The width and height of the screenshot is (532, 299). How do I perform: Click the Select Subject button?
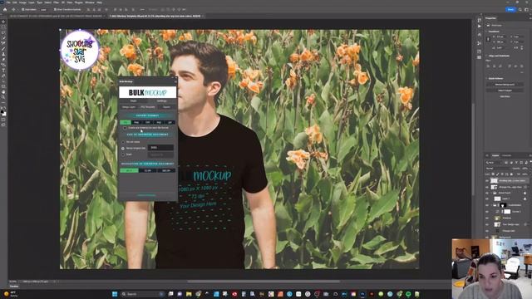point(505,91)
